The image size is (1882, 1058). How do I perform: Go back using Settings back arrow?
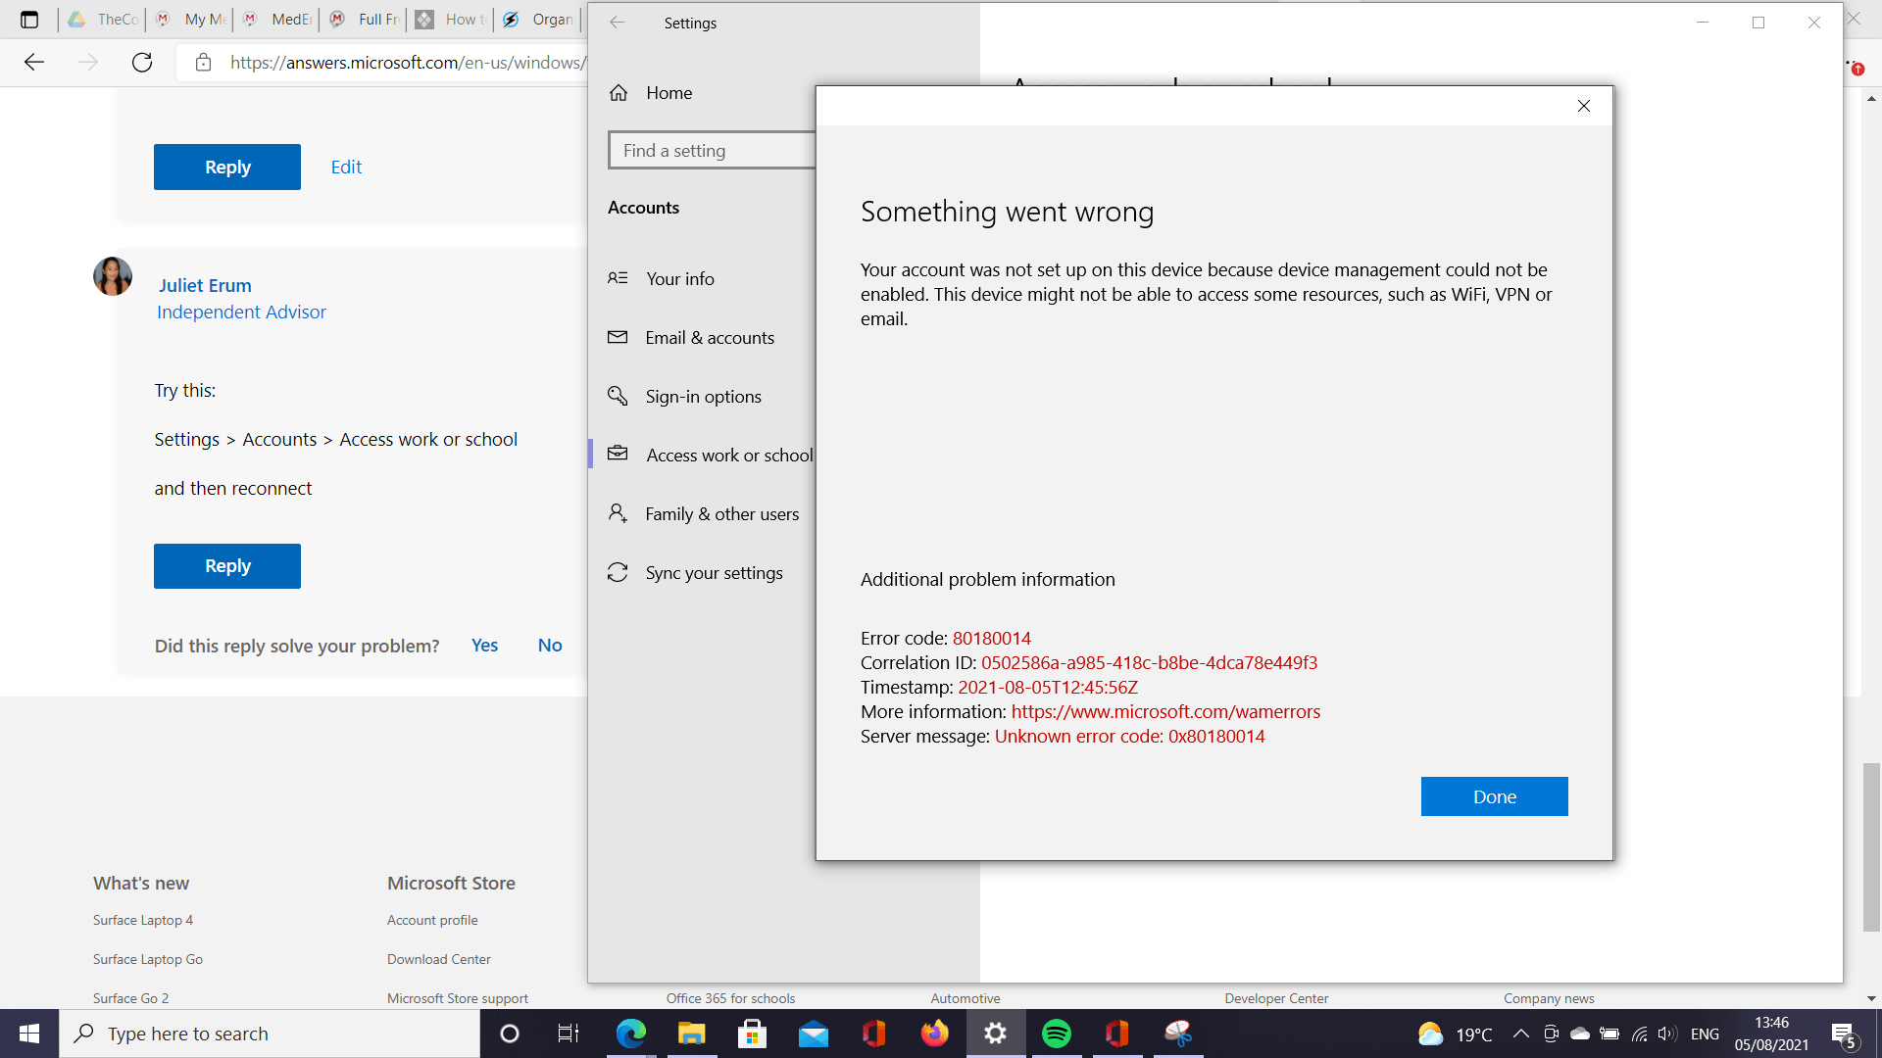[617, 23]
